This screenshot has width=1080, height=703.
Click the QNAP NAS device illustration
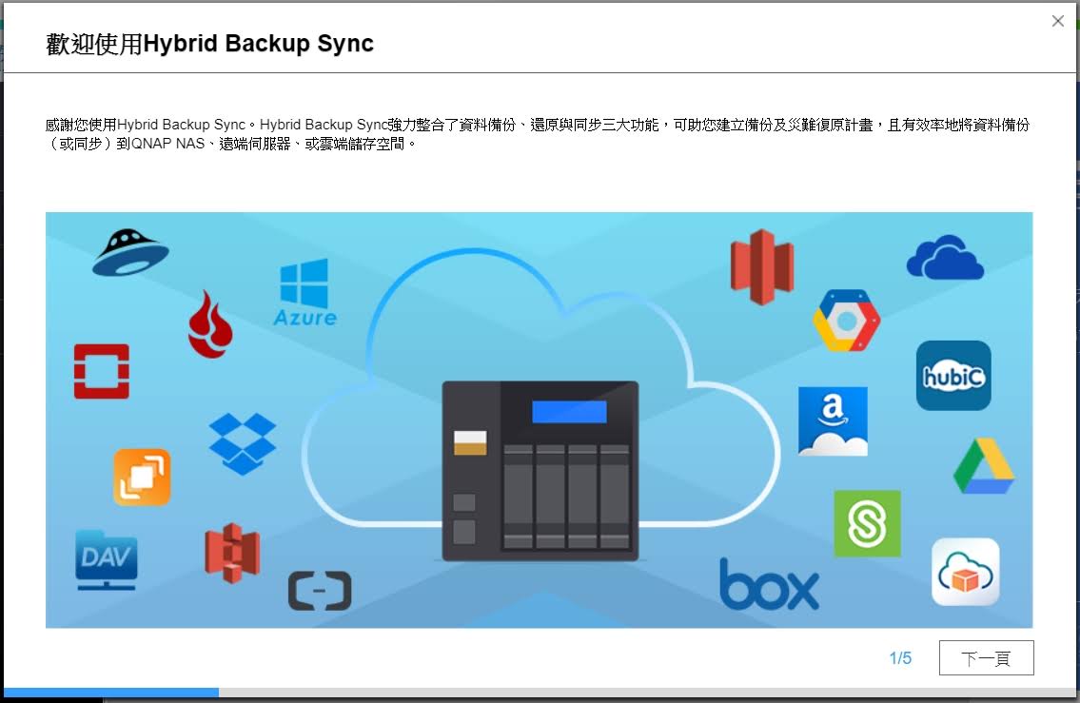tap(540, 471)
